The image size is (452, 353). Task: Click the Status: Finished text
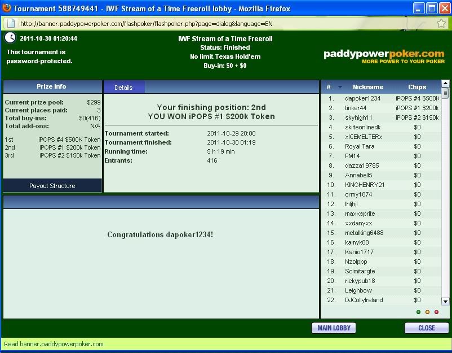click(x=225, y=47)
